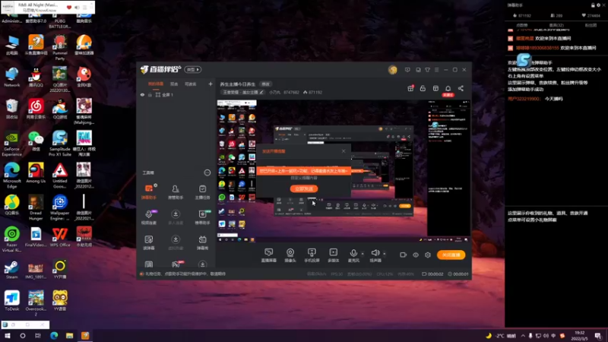The image size is (608, 342).
Task: Click the modify badge beside stream title
Action: [x=265, y=84]
